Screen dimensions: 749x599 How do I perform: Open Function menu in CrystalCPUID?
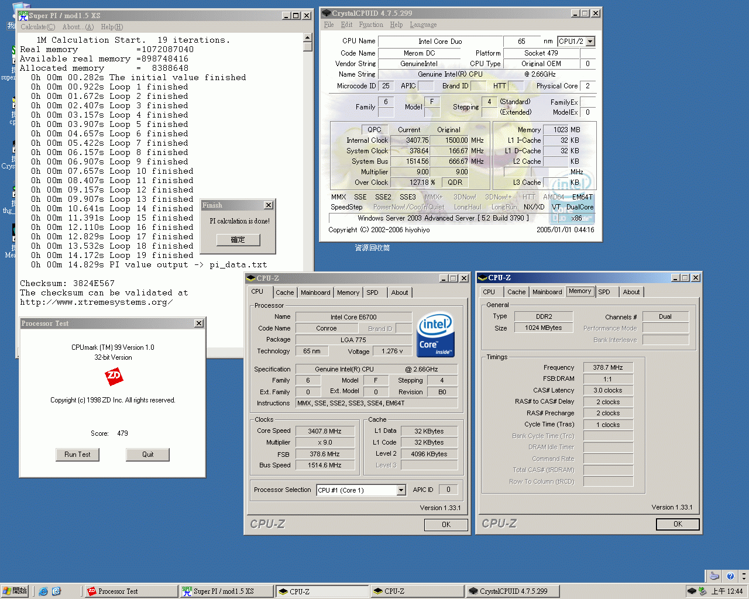371,25
